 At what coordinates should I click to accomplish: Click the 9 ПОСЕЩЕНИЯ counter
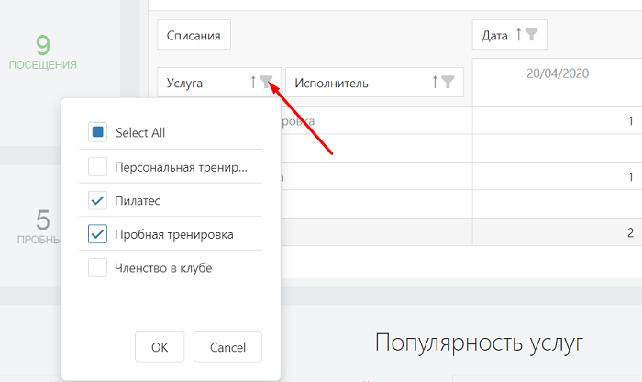pyautogui.click(x=43, y=52)
